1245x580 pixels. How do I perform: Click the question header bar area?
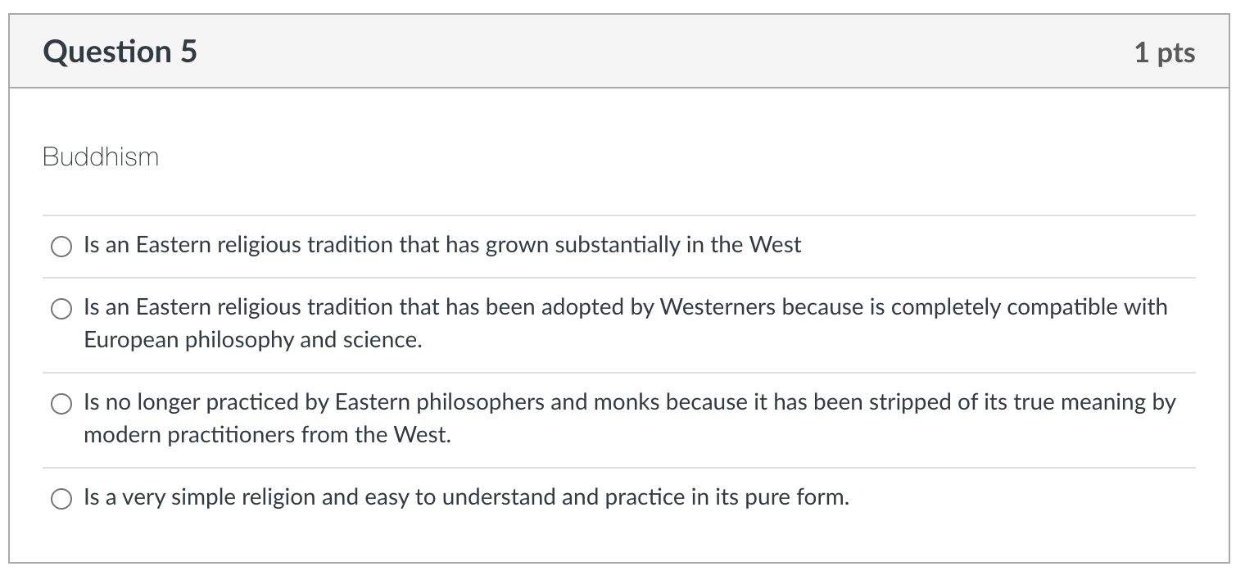pyautogui.click(x=622, y=51)
